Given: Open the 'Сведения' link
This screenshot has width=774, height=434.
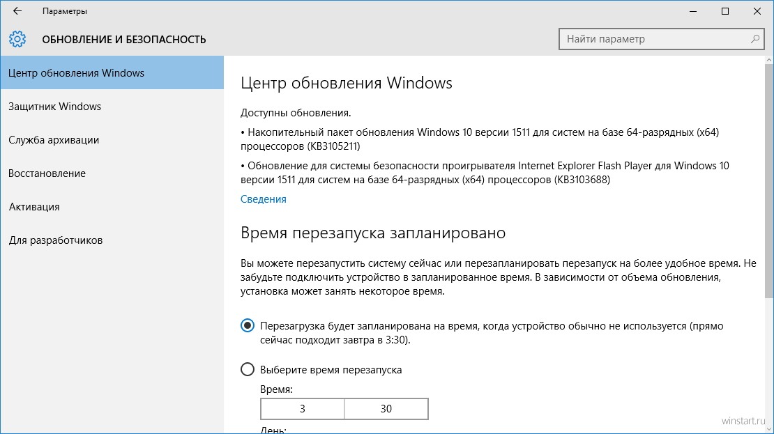Looking at the screenshot, I should (x=263, y=199).
